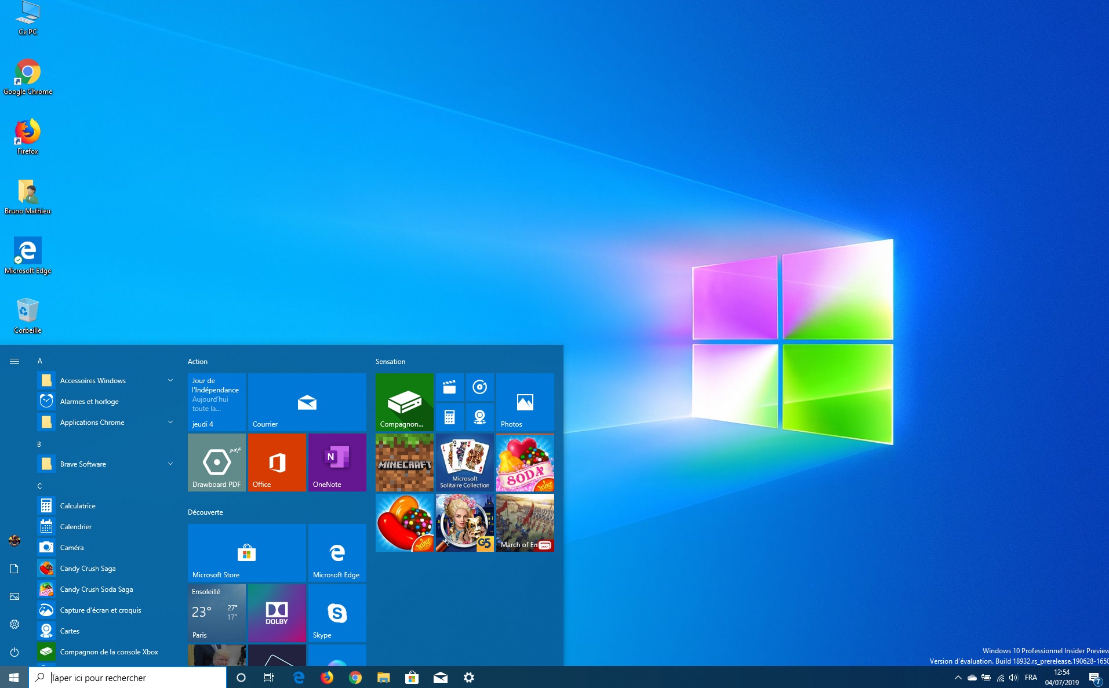Viewport: 1109px width, 688px height.
Task: Open Mail app from taskbar
Action: click(440, 678)
